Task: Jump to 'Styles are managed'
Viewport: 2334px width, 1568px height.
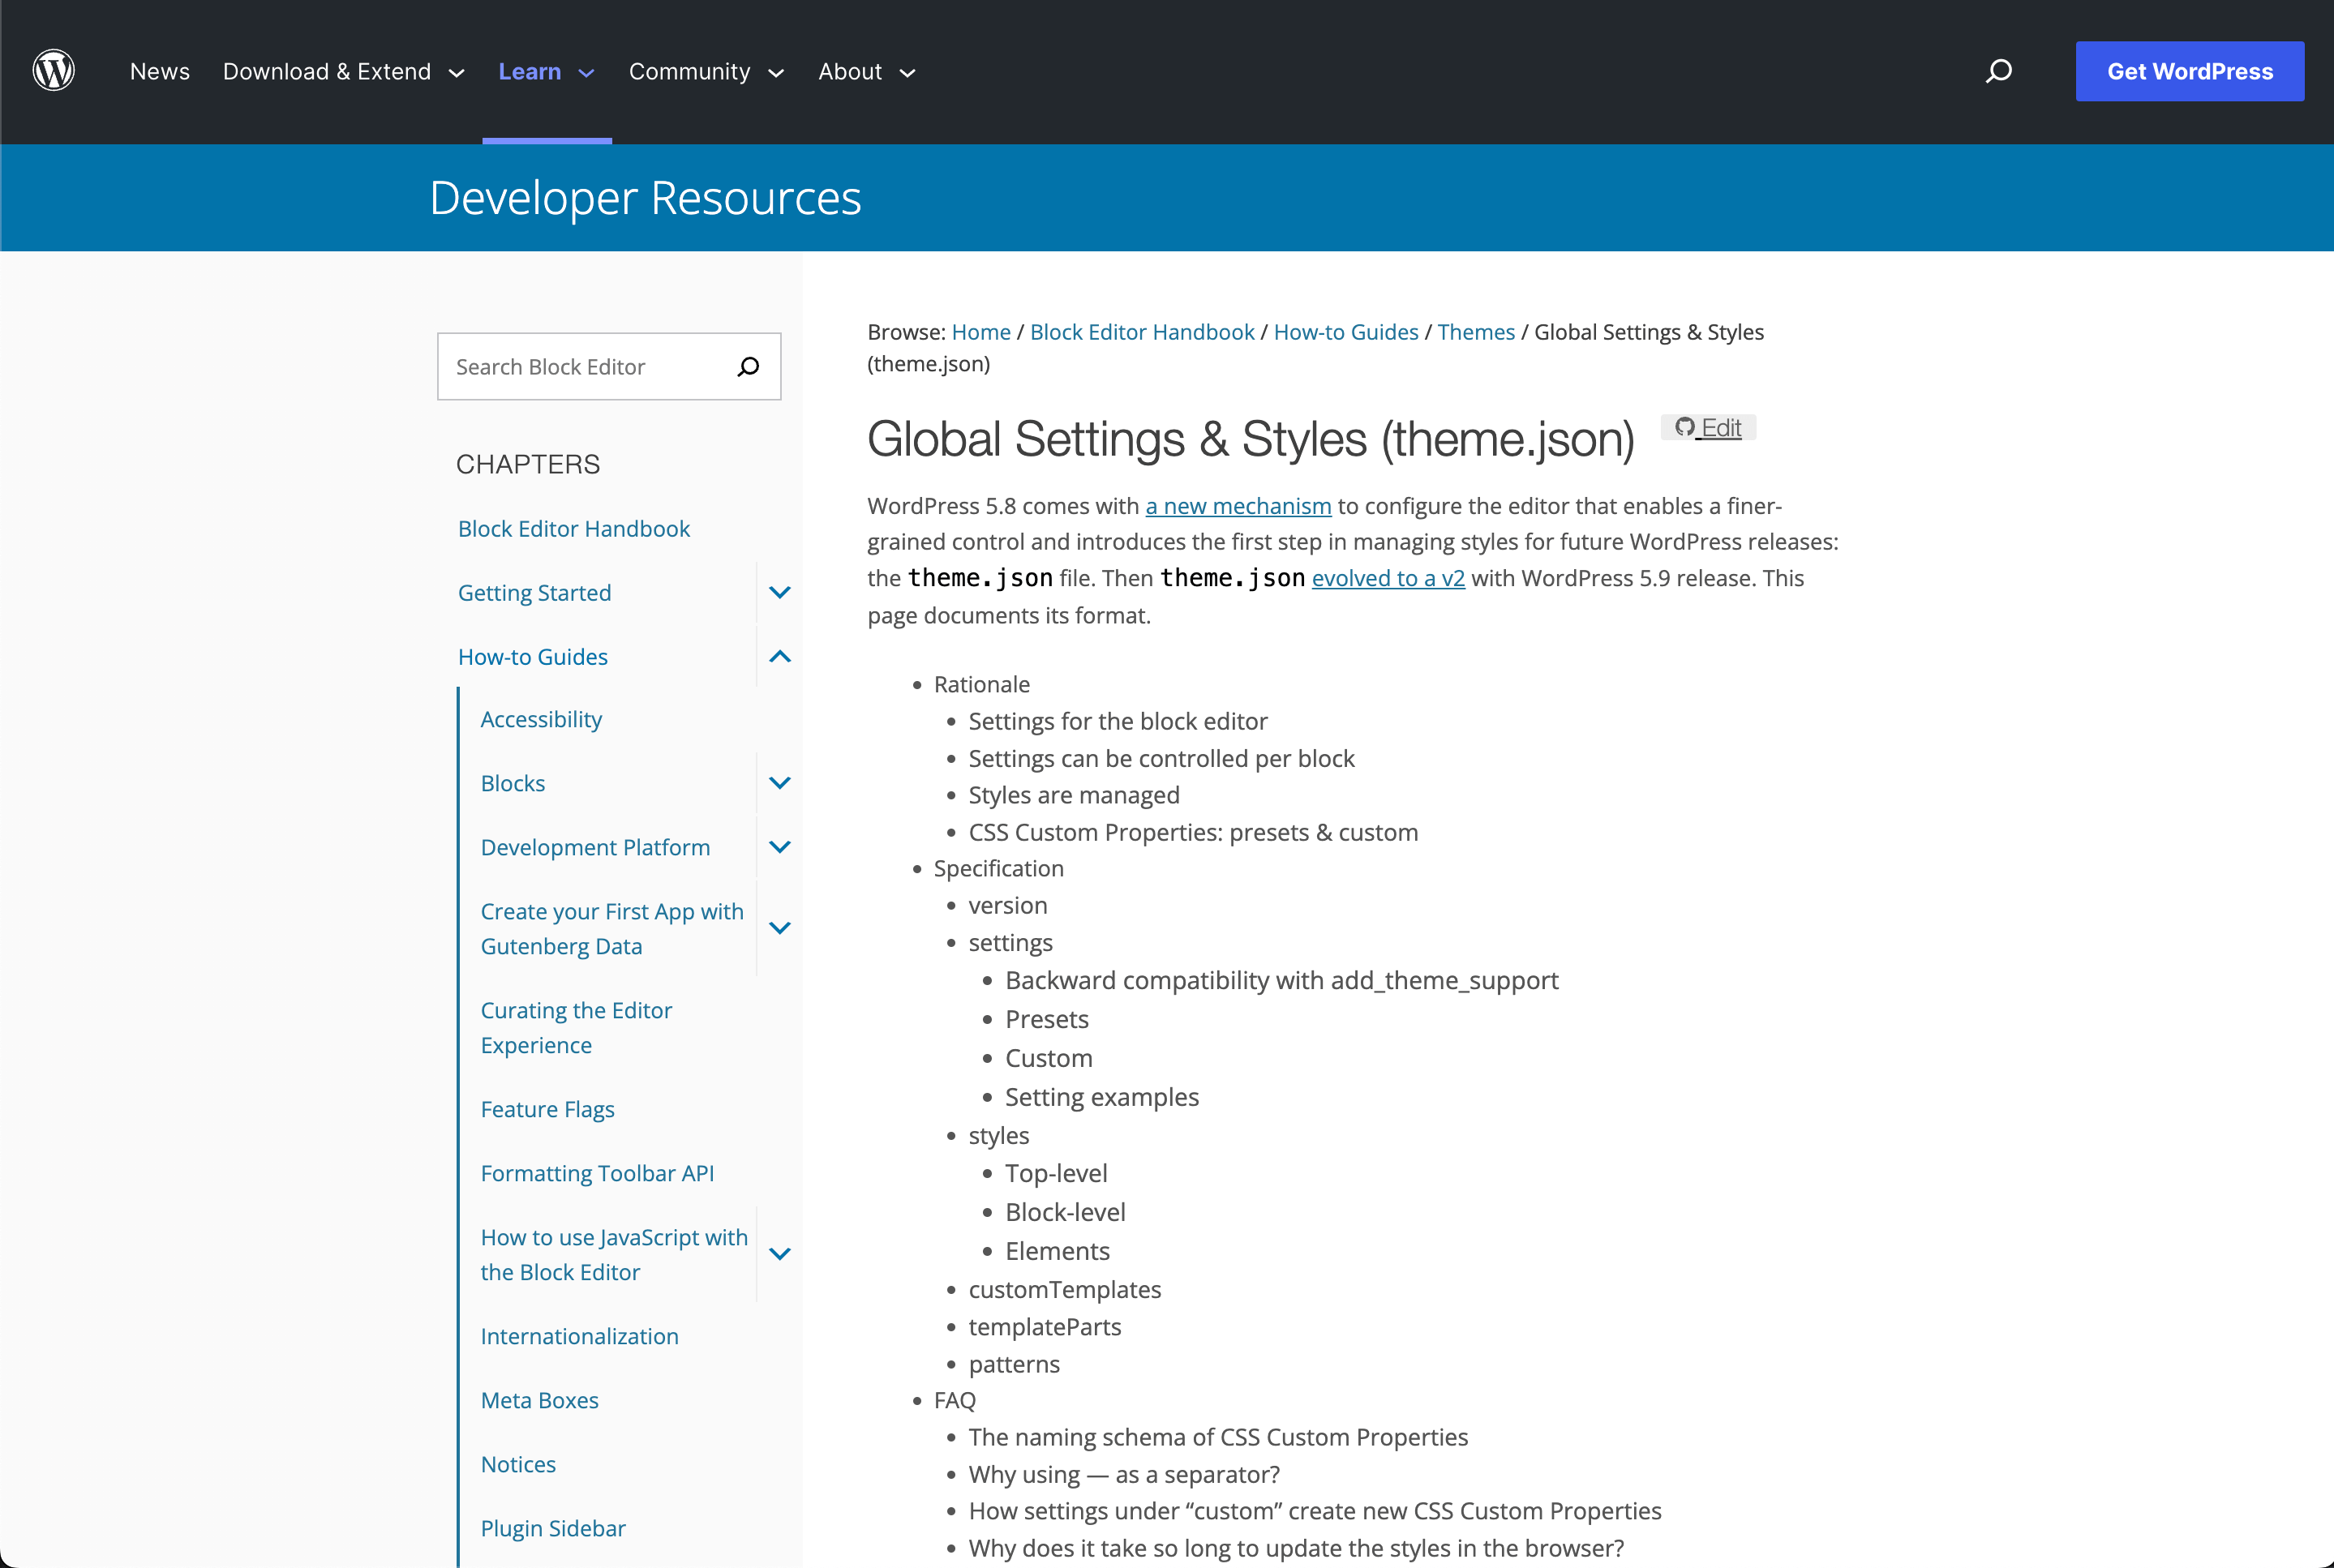Action: [1074, 795]
